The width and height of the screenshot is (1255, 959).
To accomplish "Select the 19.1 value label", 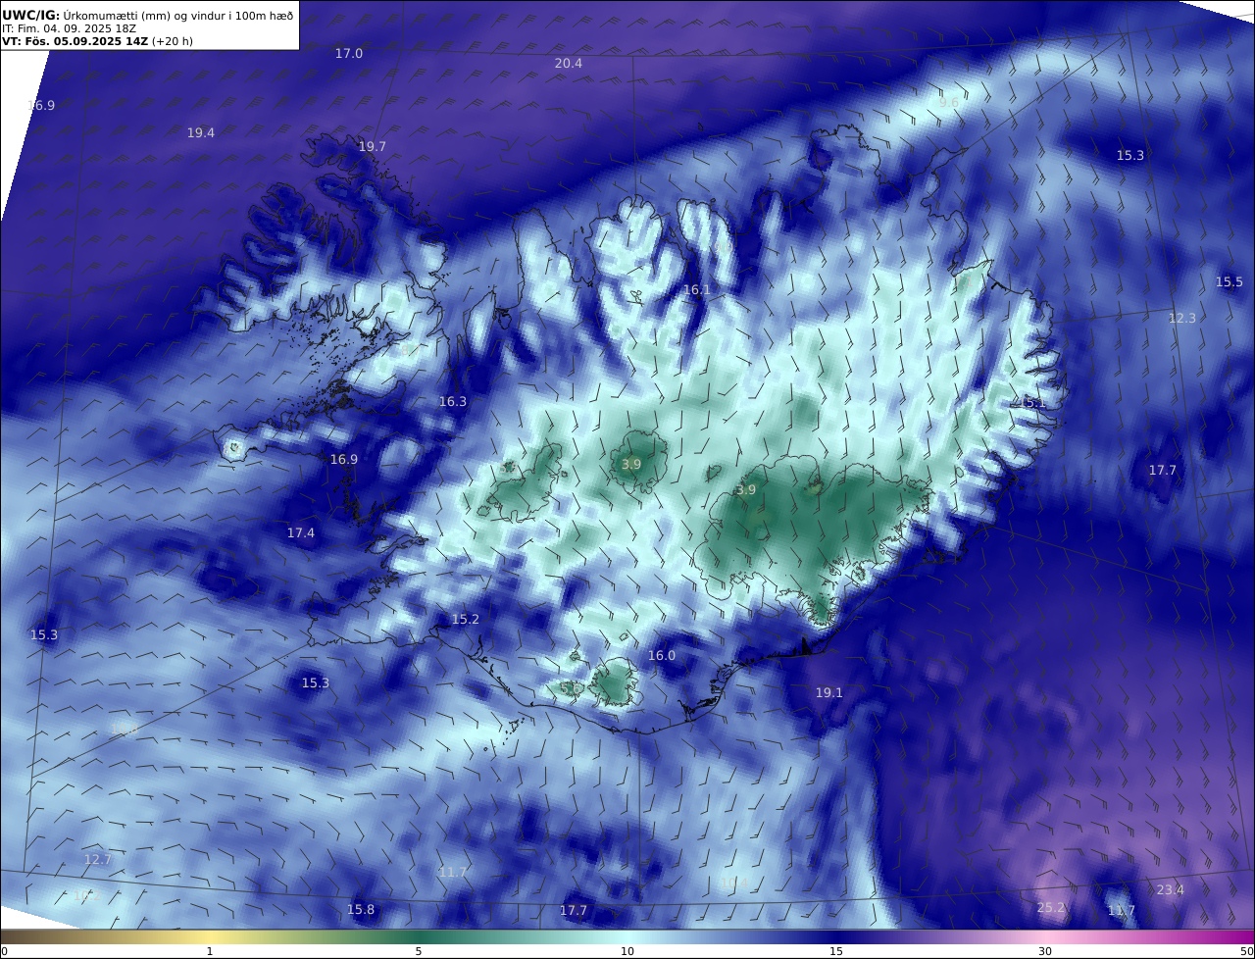I will 829,692.
